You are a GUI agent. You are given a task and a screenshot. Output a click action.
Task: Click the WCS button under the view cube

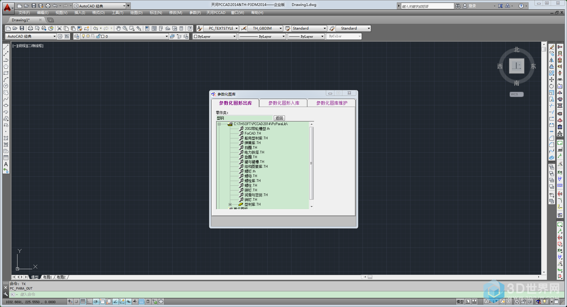(x=516, y=94)
